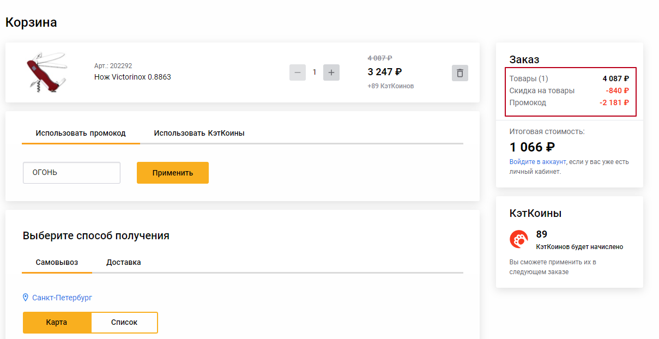Open the Нож Victorinox 0.8863 product title

[132, 77]
